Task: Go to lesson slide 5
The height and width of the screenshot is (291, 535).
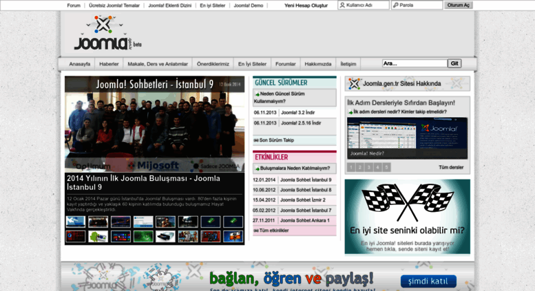Action: [386, 167]
